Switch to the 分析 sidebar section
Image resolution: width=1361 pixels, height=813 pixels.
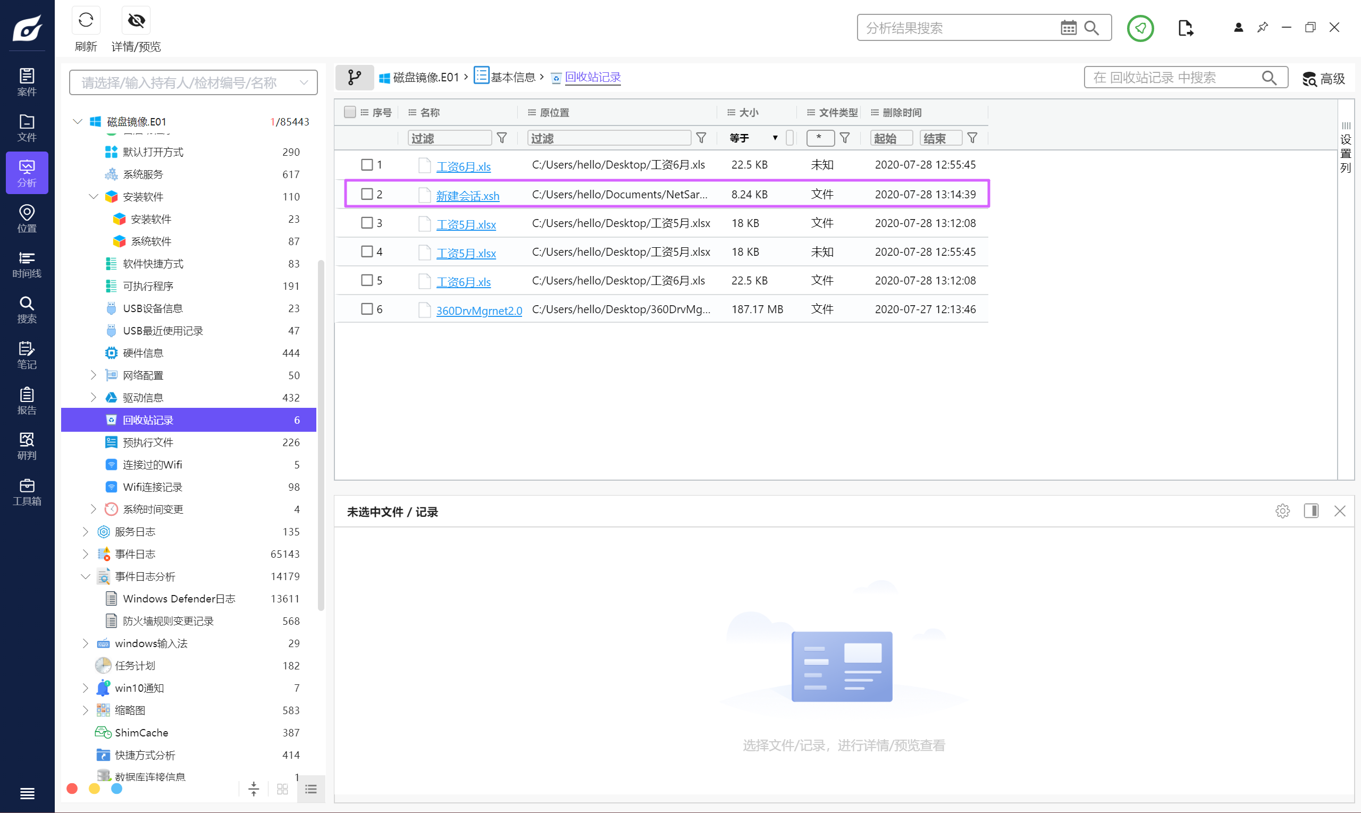tap(27, 173)
